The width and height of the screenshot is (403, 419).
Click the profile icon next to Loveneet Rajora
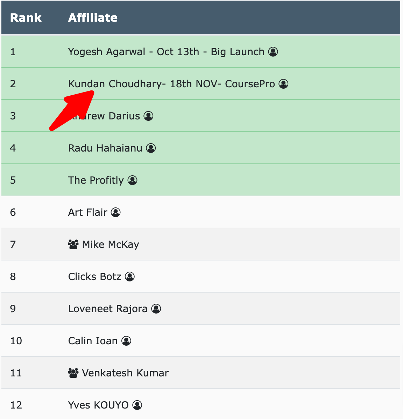pyautogui.click(x=156, y=309)
